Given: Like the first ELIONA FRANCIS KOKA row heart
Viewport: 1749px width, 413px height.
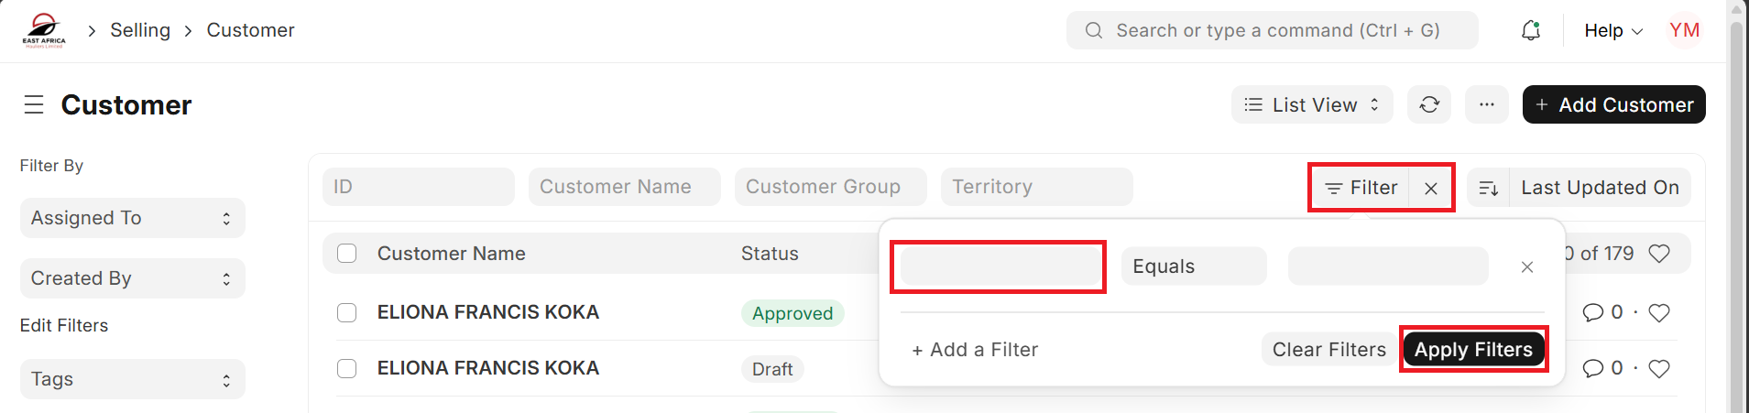Looking at the screenshot, I should coord(1658,312).
